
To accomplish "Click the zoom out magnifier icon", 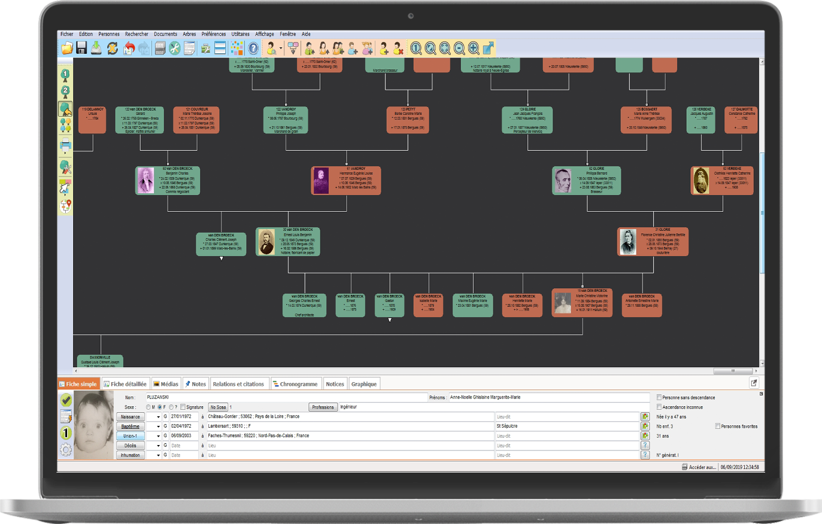I will tap(459, 48).
